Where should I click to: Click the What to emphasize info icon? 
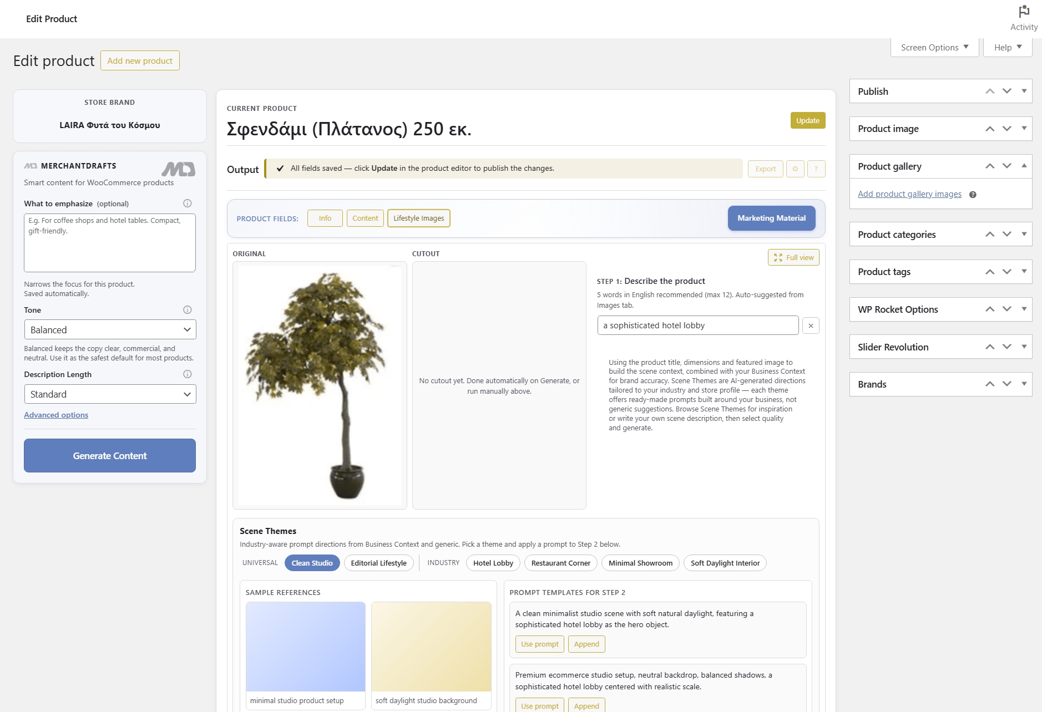point(188,204)
